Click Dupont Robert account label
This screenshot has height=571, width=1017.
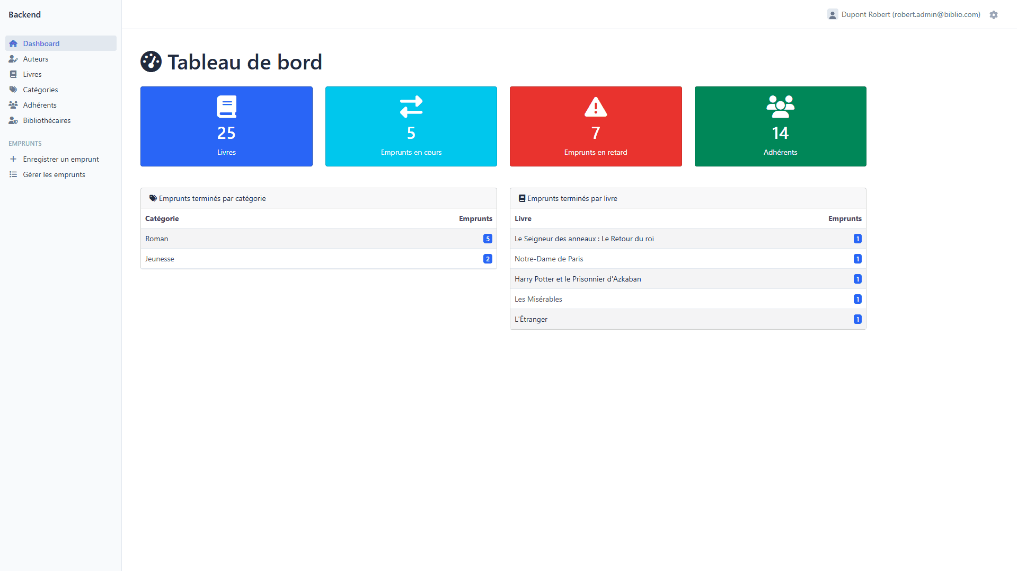click(x=909, y=14)
